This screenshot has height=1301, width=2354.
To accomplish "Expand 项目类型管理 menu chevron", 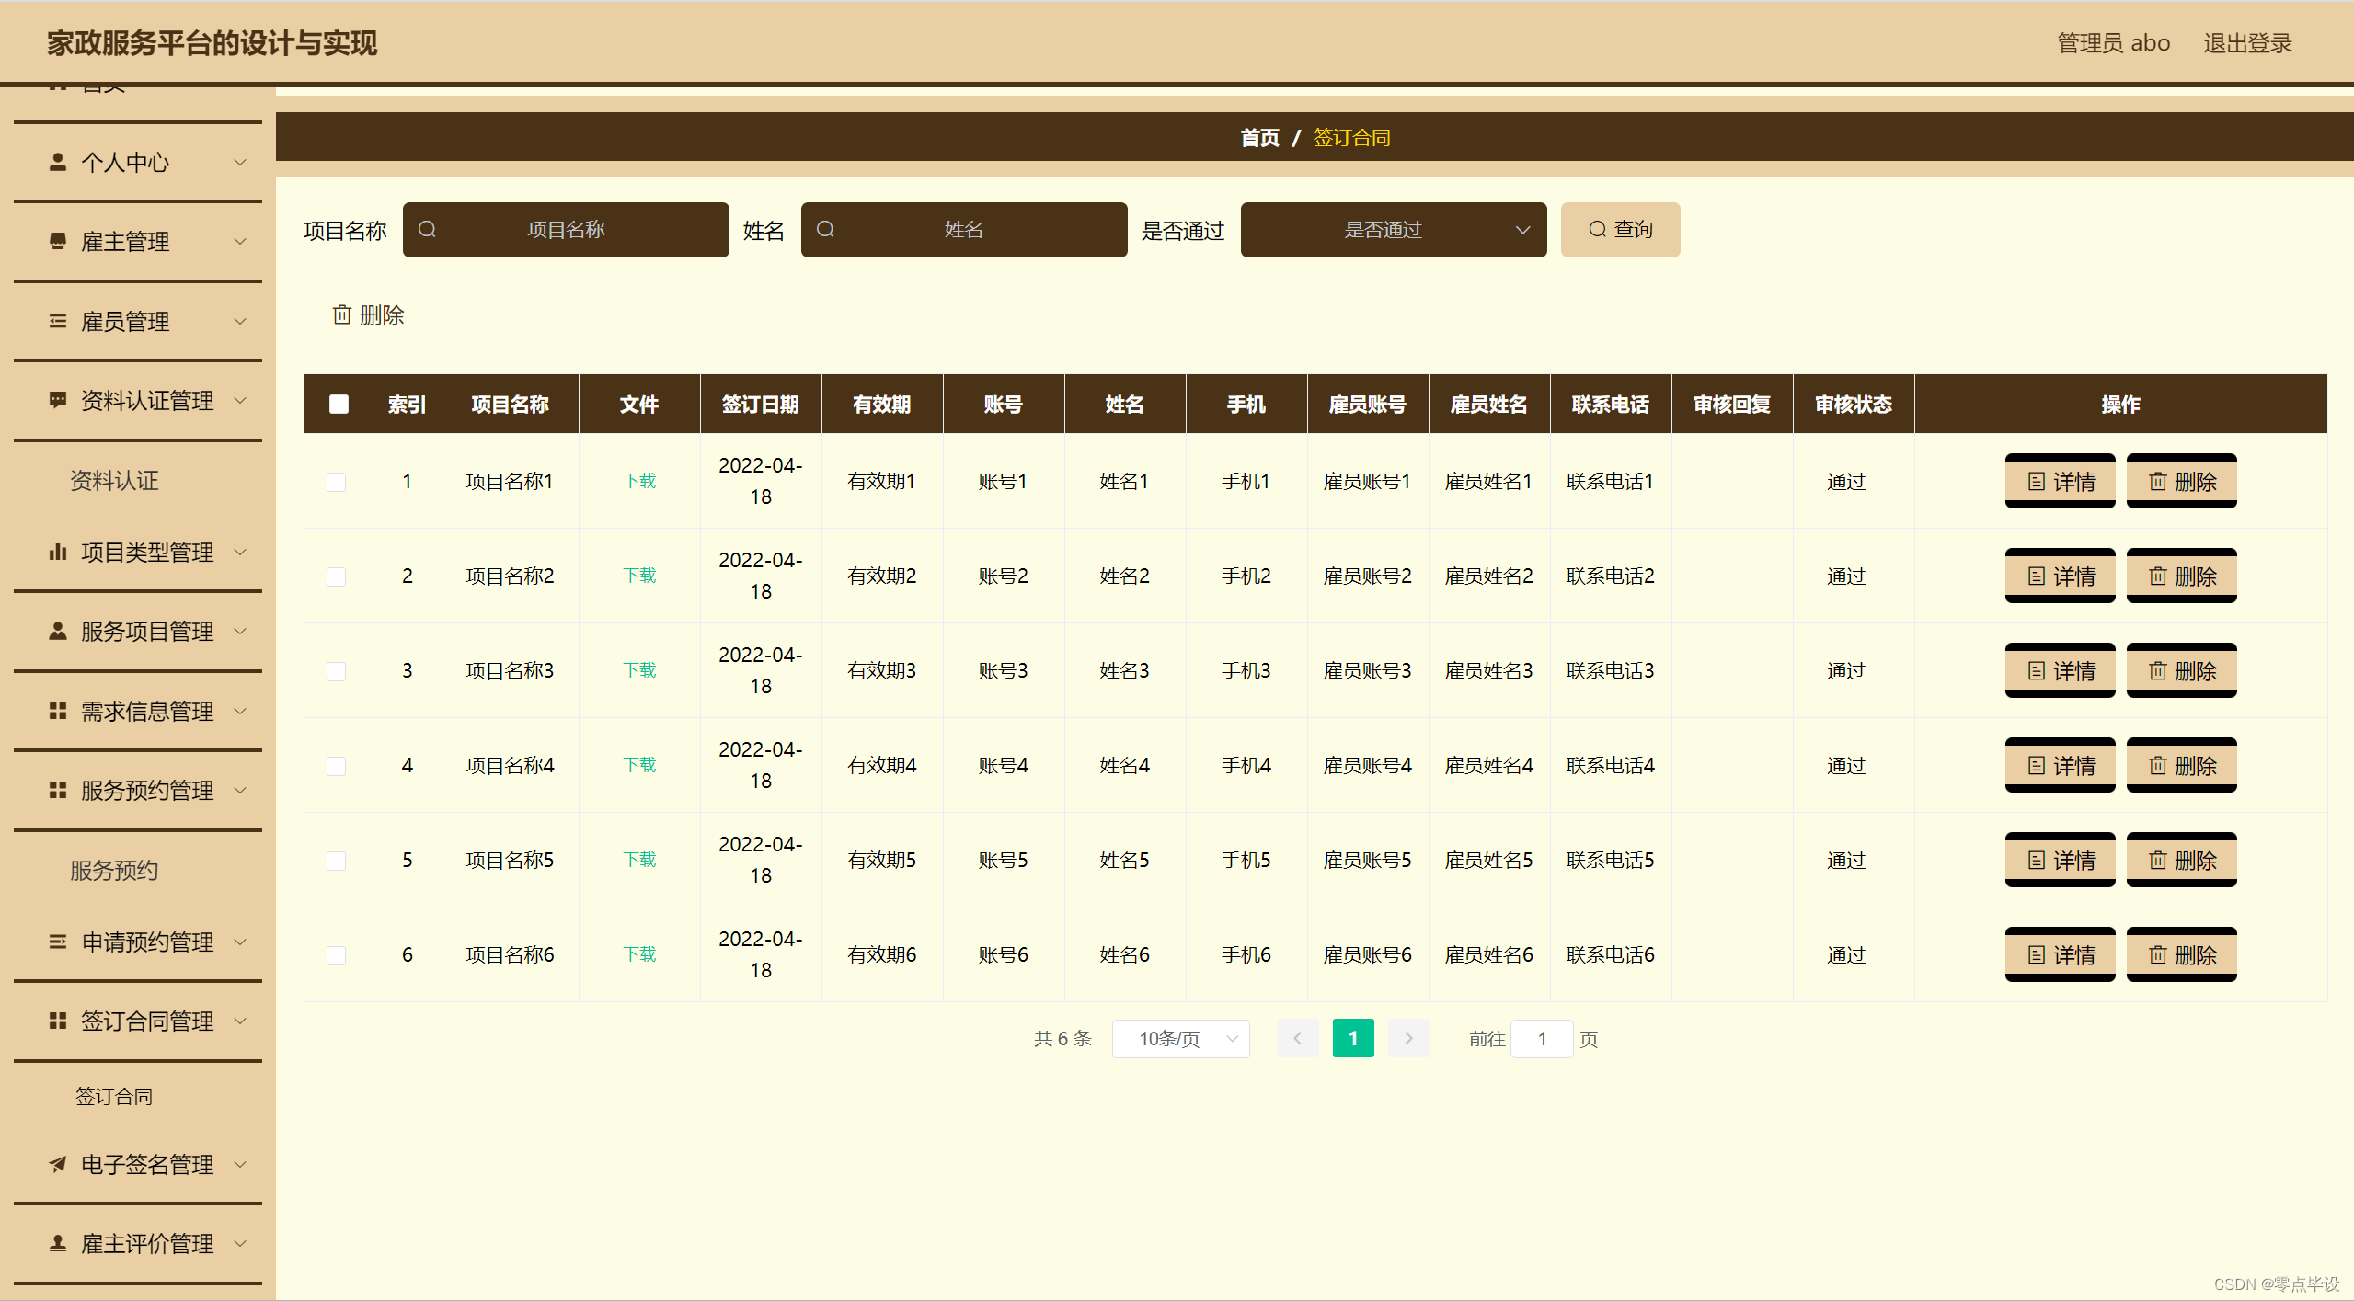I will (240, 552).
